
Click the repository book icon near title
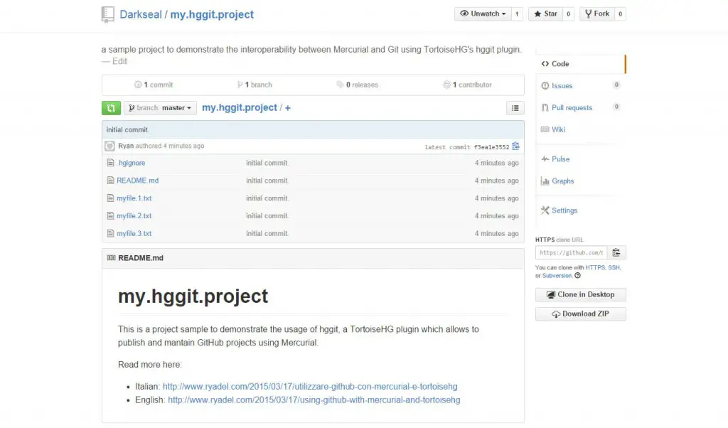pos(108,14)
